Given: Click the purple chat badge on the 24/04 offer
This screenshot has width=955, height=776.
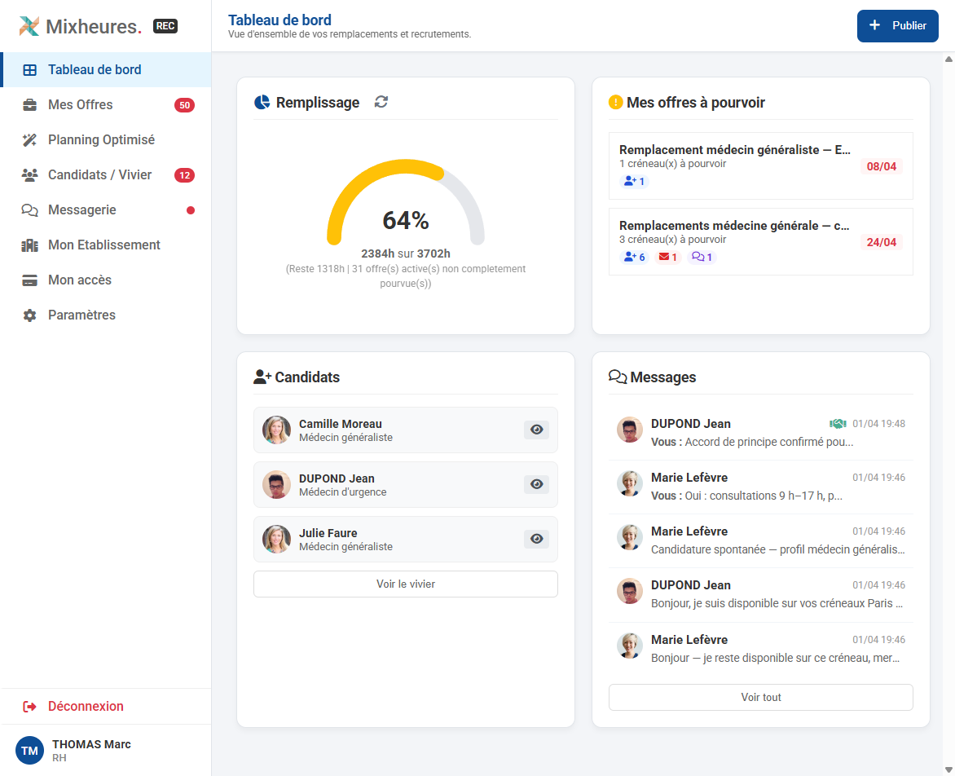Looking at the screenshot, I should [x=702, y=257].
